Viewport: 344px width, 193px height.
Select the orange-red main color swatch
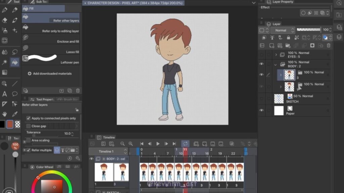click(10, 124)
